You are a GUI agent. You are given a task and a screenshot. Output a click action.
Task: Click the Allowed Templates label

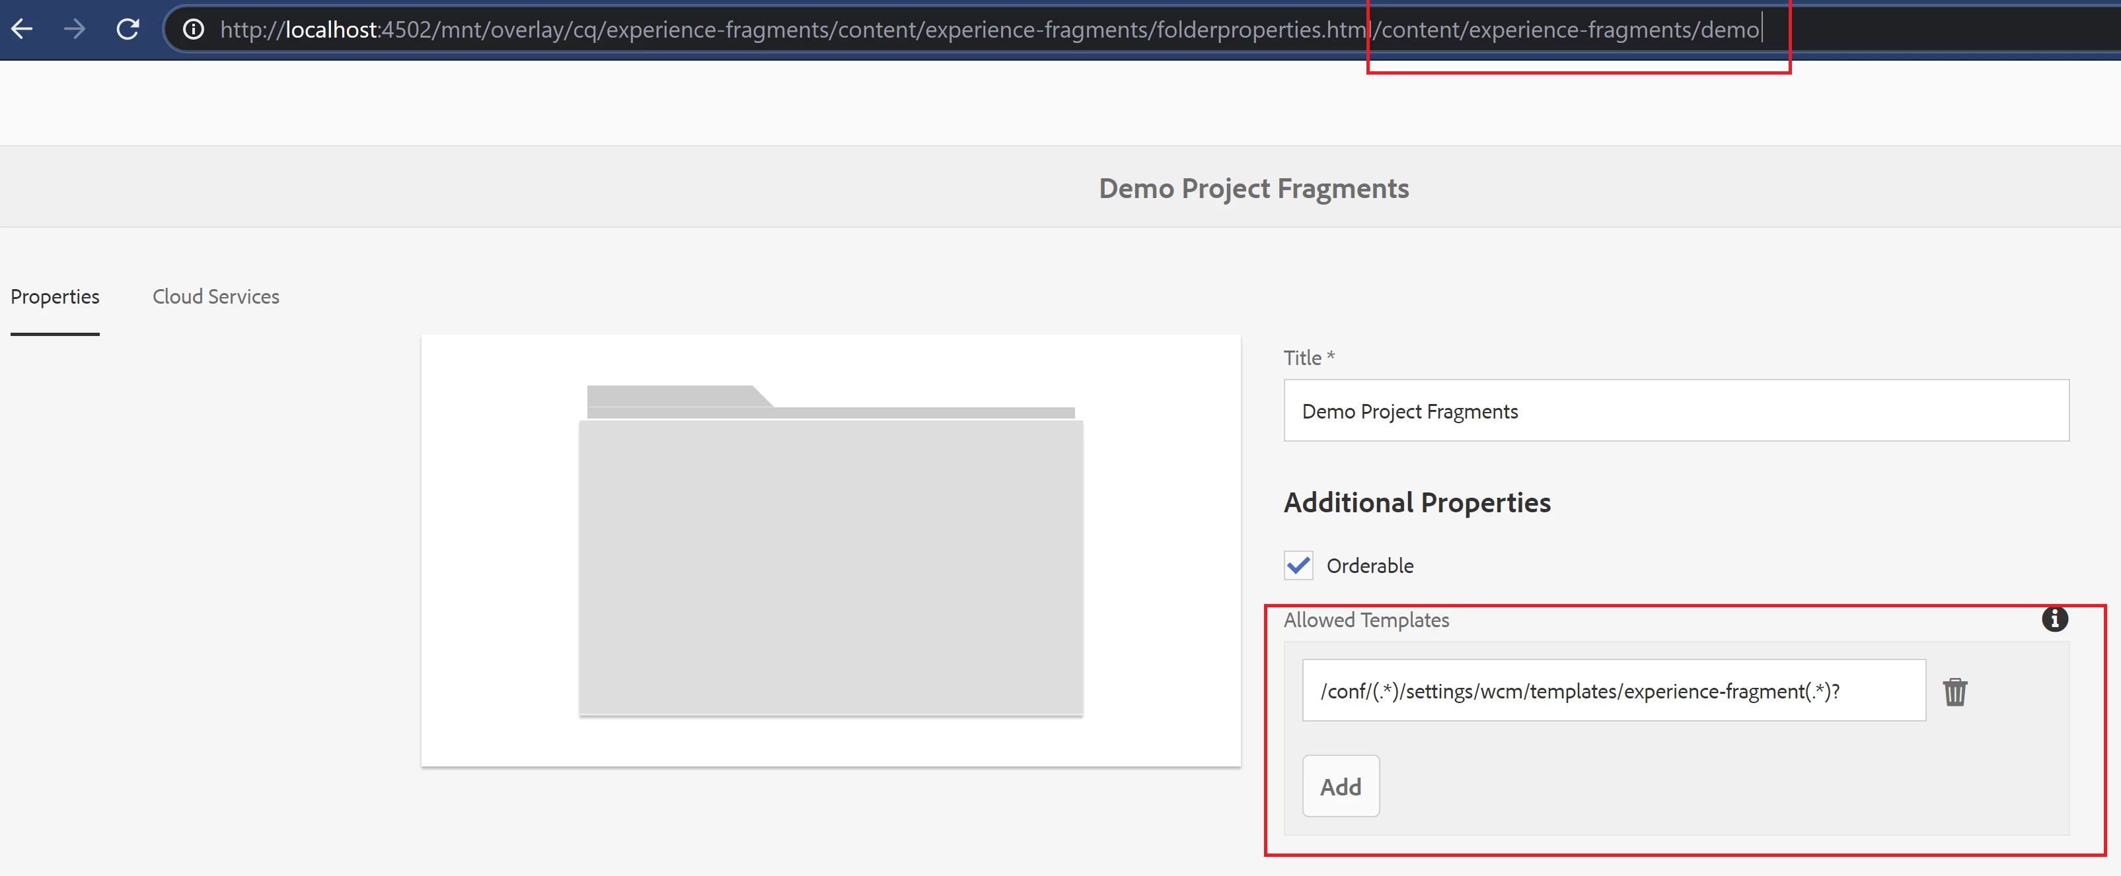(x=1366, y=620)
